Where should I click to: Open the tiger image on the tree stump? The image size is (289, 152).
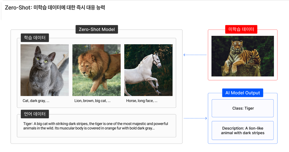243,56
